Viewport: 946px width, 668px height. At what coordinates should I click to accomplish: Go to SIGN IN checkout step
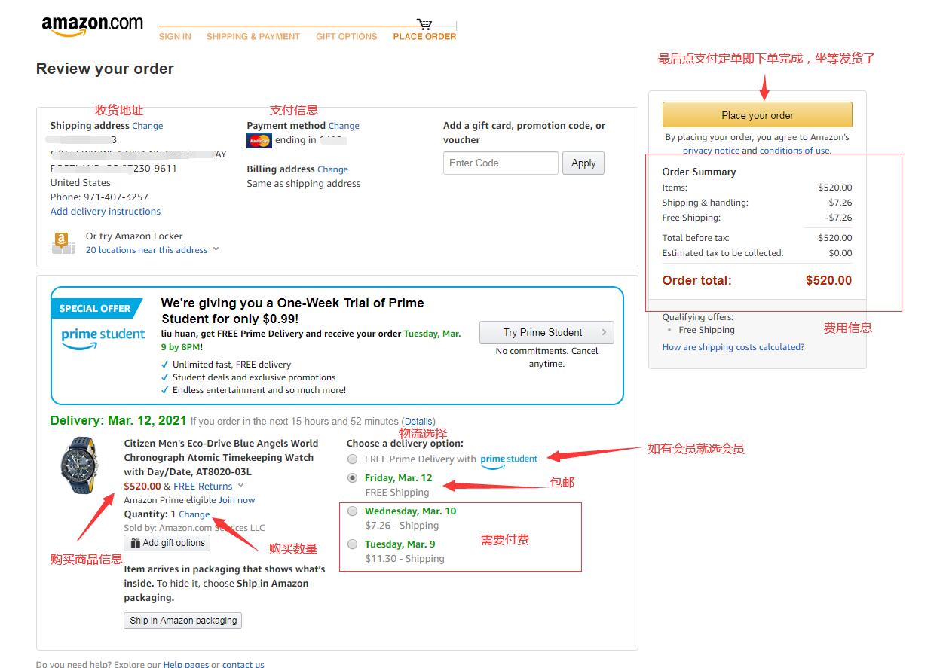[175, 36]
